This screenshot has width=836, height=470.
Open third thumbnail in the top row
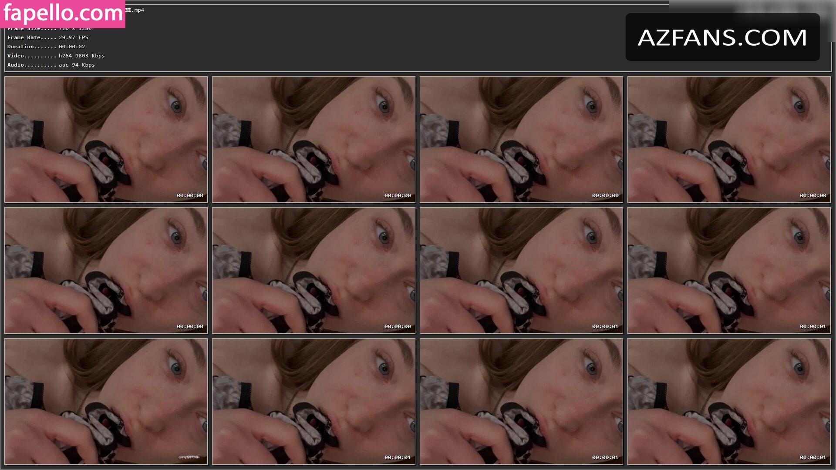tap(521, 139)
